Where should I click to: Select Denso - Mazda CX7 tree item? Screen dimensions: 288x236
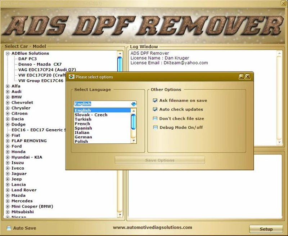pyautogui.click(x=40, y=64)
